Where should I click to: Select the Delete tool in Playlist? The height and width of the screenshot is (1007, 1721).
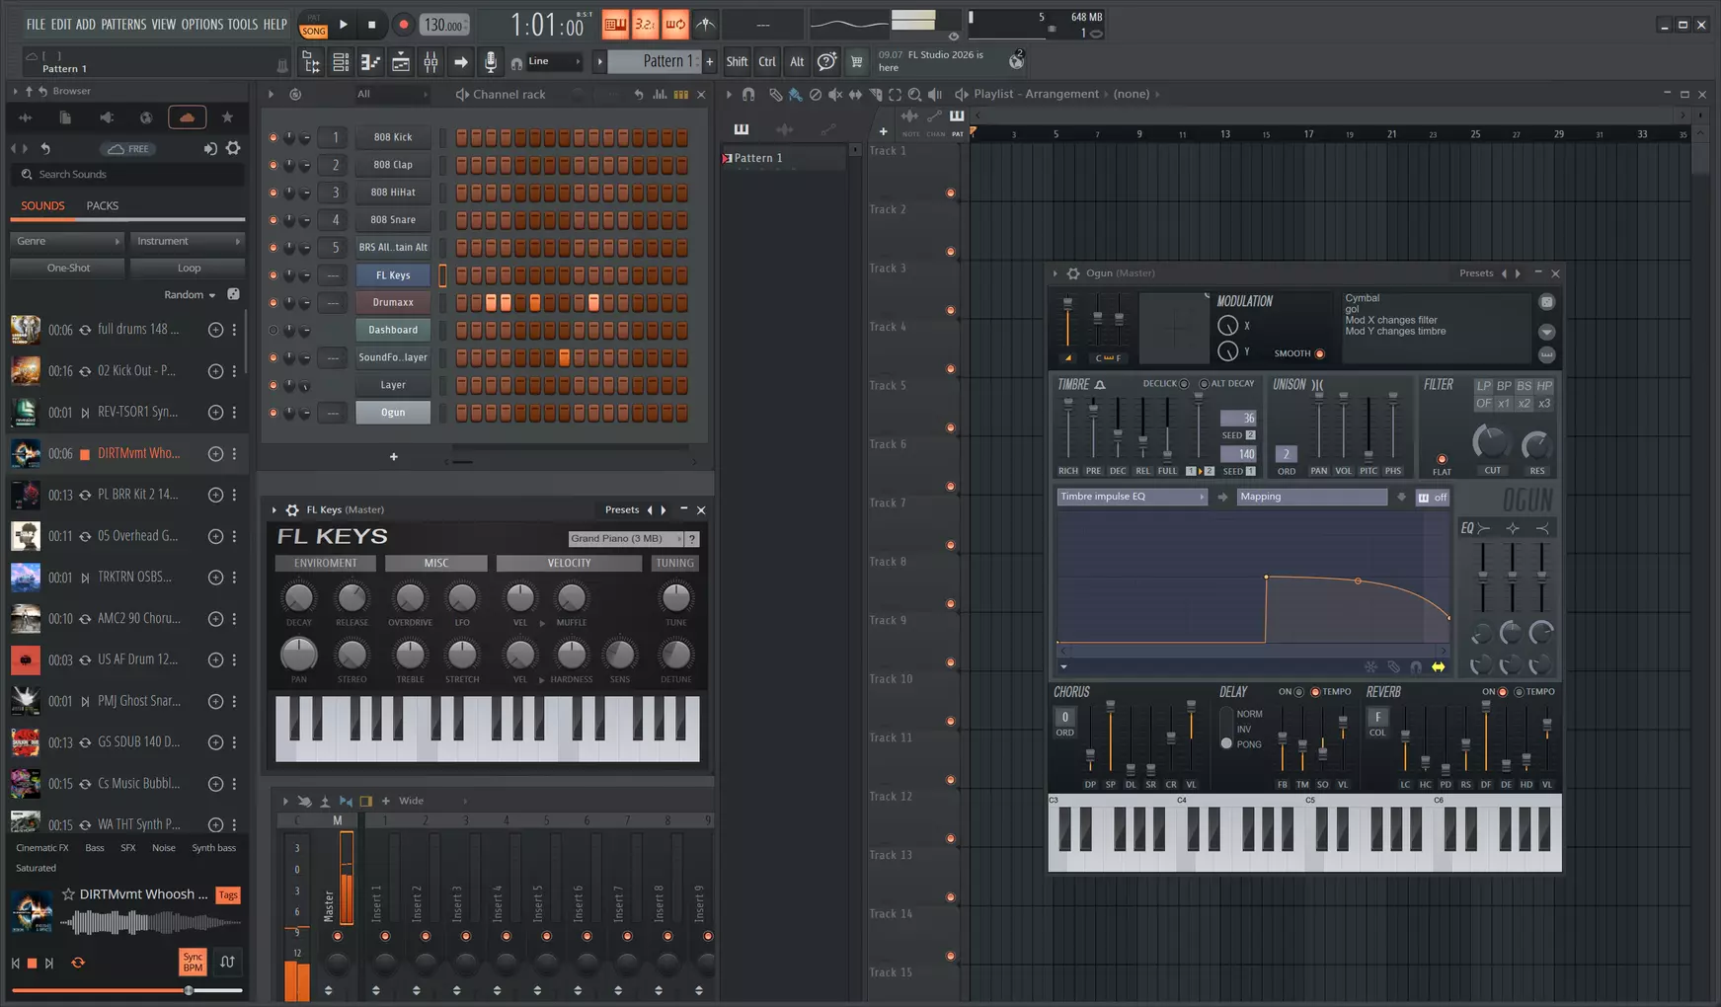(815, 95)
